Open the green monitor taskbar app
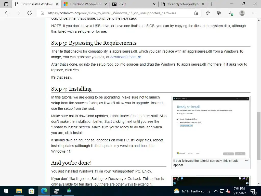Screen dimensions: 261x196 [69, 191]
